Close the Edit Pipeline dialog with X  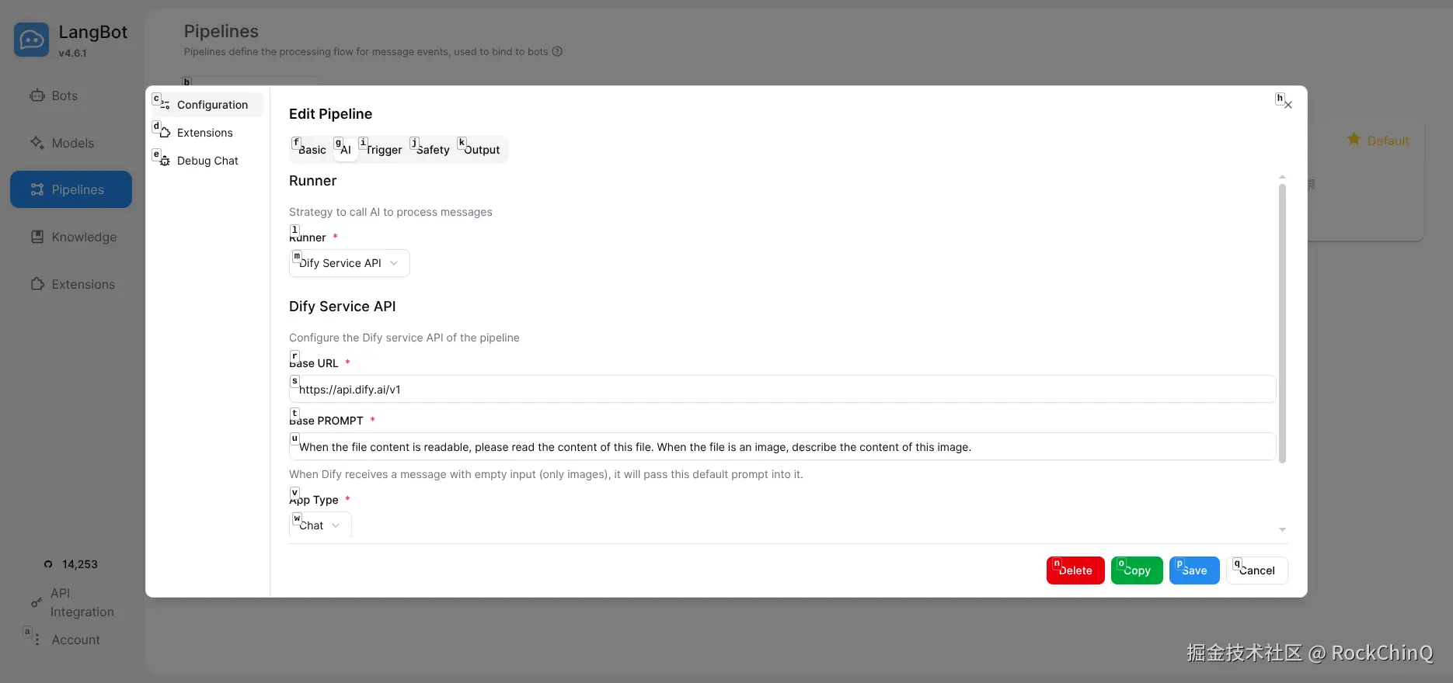[1288, 105]
